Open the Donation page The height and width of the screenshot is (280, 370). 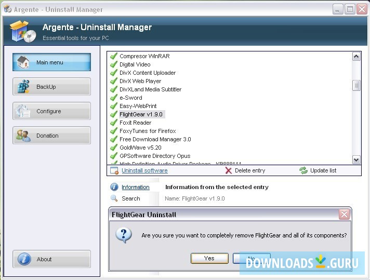51,136
